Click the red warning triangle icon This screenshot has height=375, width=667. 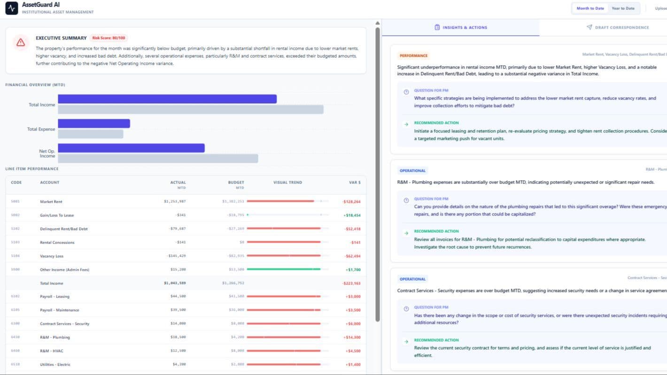(21, 42)
